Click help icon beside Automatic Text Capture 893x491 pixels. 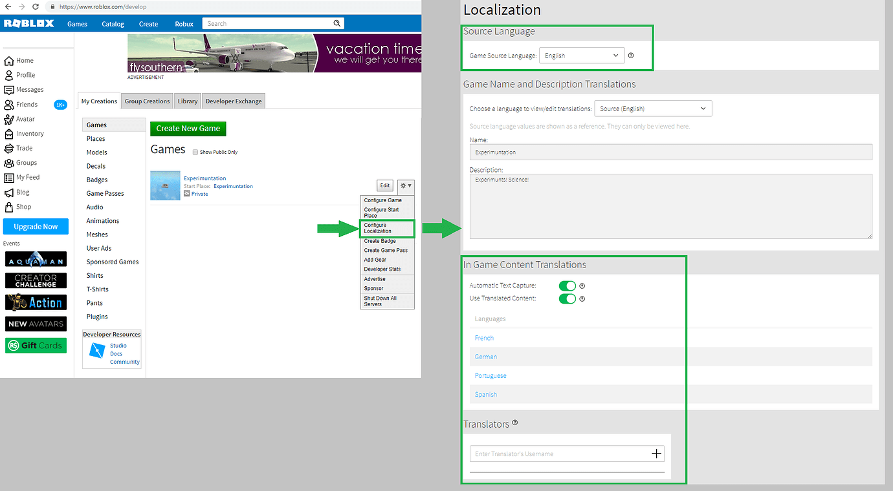click(582, 286)
